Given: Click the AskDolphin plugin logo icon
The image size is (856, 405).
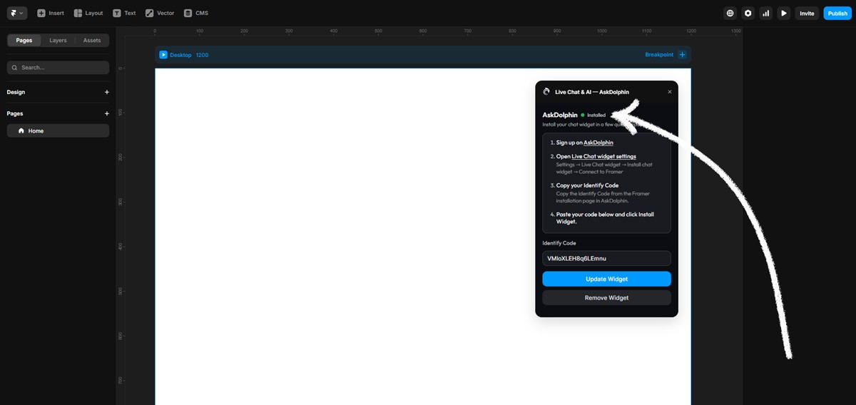Looking at the screenshot, I should [546, 92].
